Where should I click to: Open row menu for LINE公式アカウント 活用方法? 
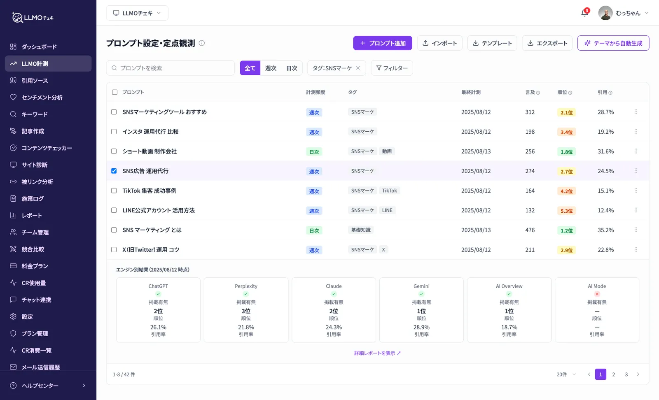636,210
